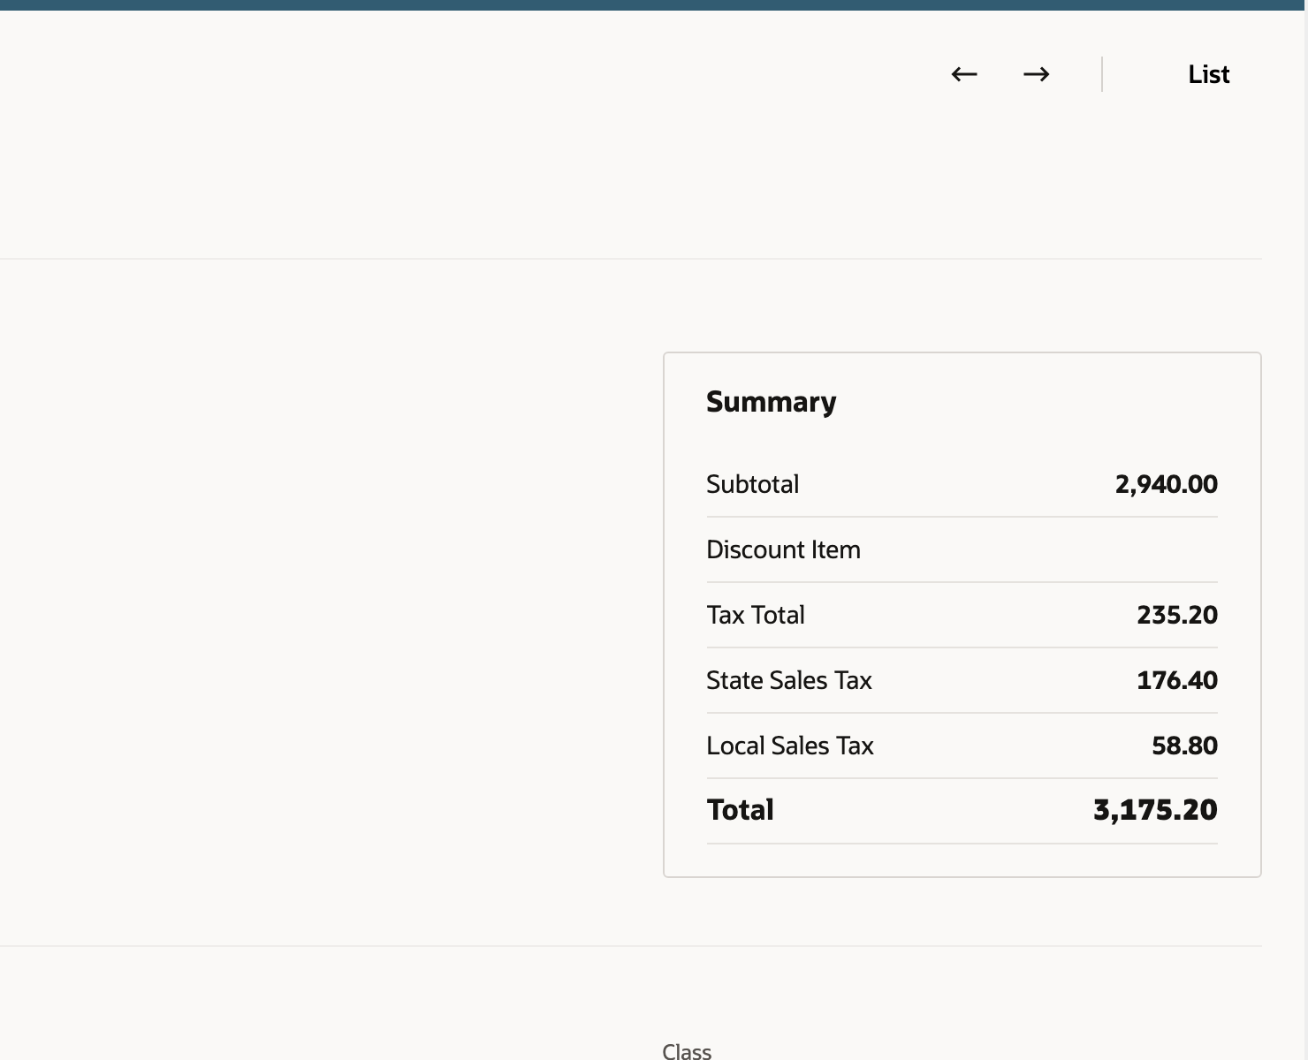Click the Discount Item label
Screen dimensions: 1308x1060
pyautogui.click(x=783, y=549)
